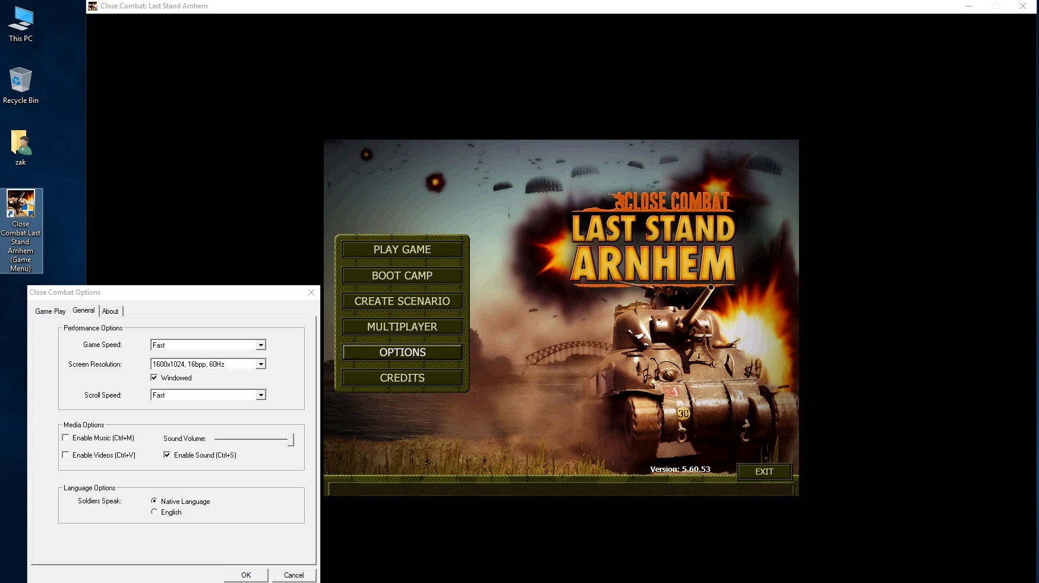Select Close Combat Last Stand Arnhem shortcut
This screenshot has width=1039, height=583.
[21, 231]
